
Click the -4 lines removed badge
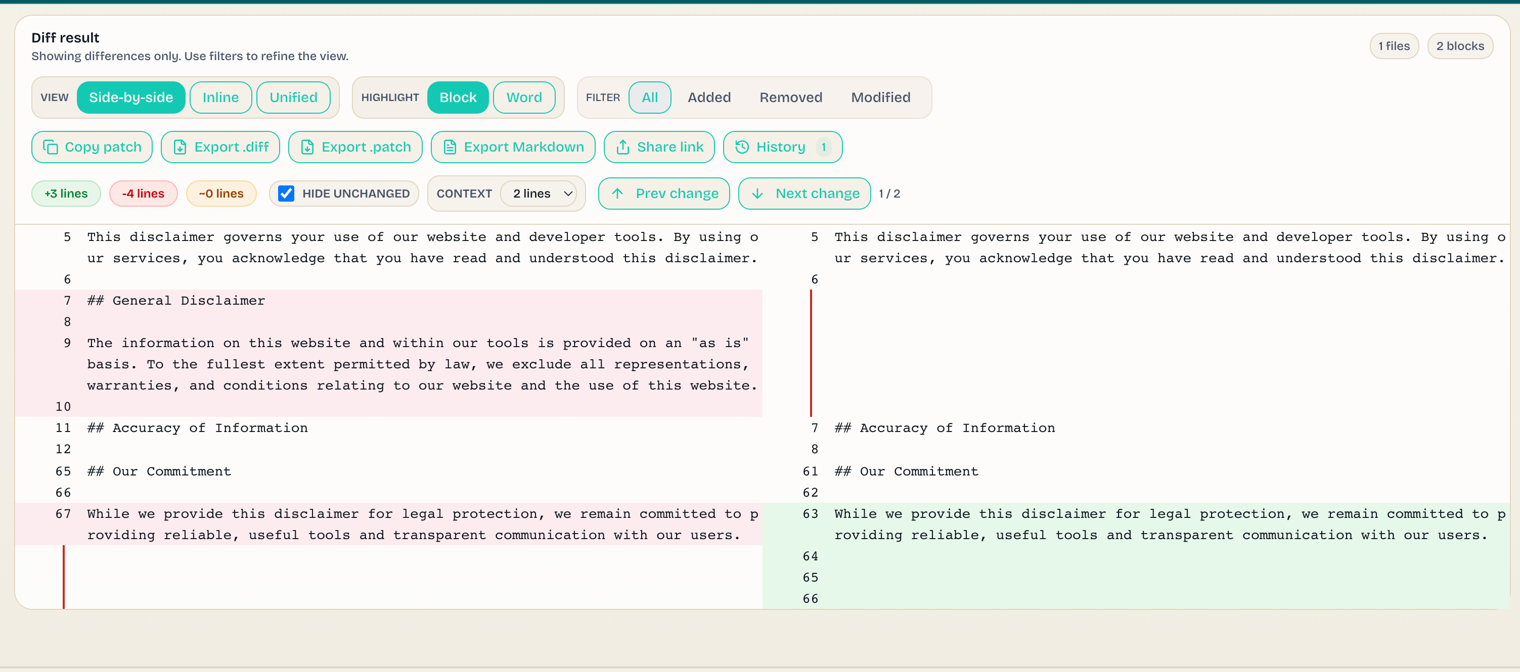(143, 194)
